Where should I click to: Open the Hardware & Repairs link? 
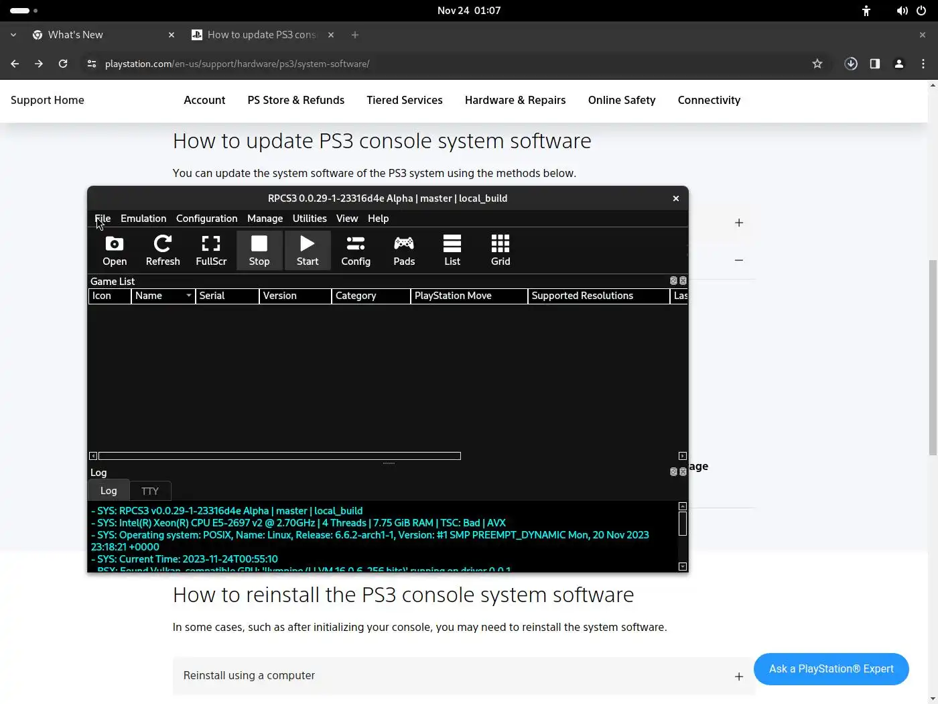515,100
